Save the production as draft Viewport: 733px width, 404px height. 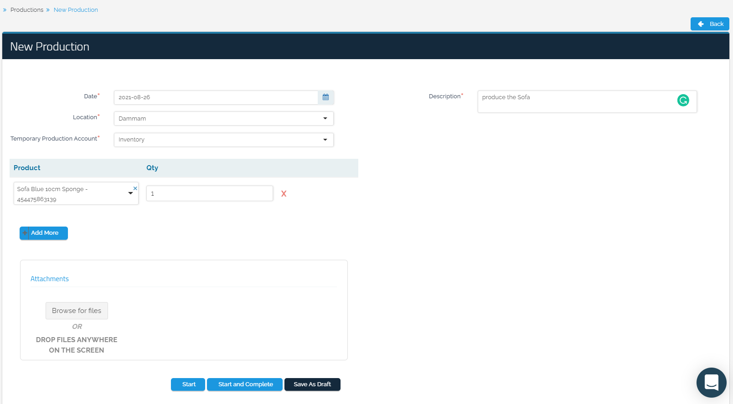tap(312, 384)
